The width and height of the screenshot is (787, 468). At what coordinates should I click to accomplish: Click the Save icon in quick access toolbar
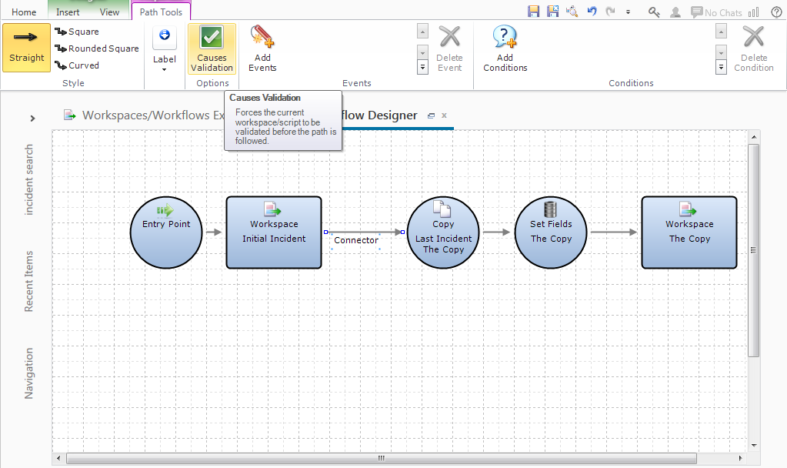(533, 12)
